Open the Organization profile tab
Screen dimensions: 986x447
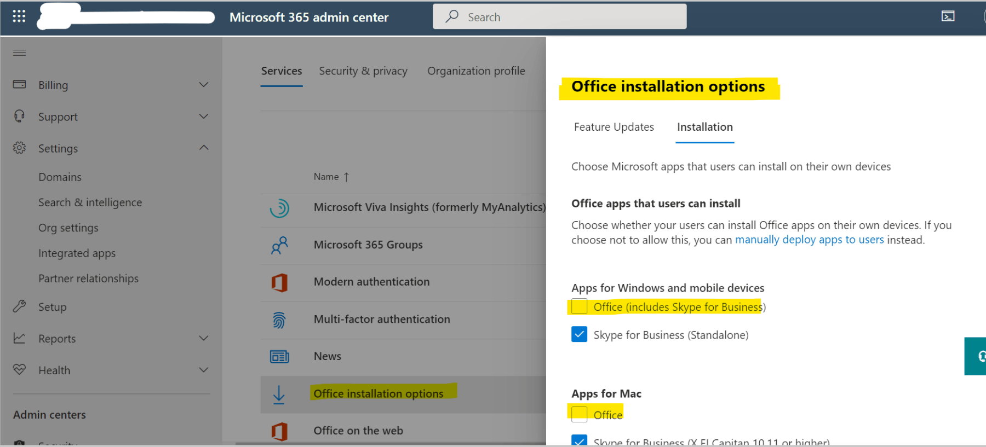tap(476, 71)
